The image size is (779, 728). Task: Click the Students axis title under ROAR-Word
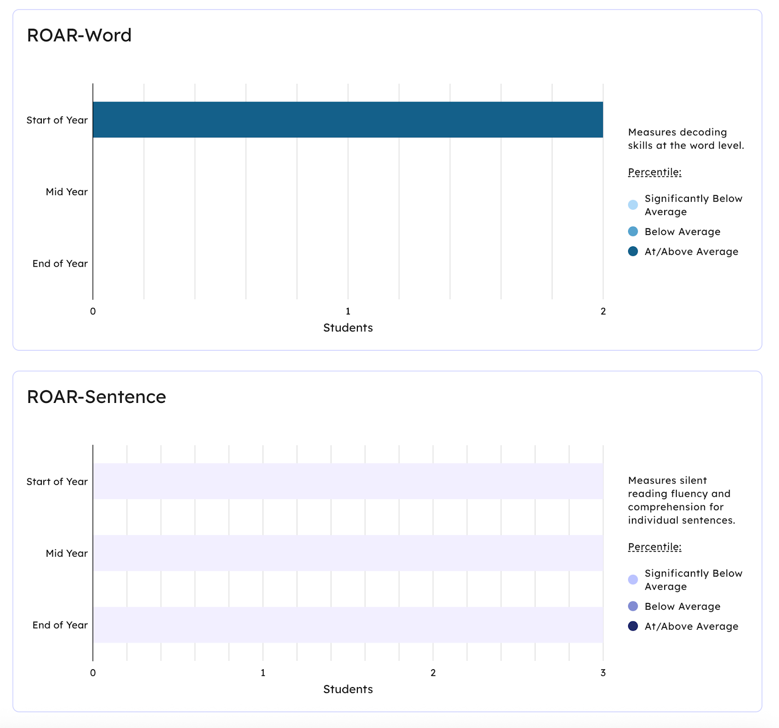click(x=348, y=328)
